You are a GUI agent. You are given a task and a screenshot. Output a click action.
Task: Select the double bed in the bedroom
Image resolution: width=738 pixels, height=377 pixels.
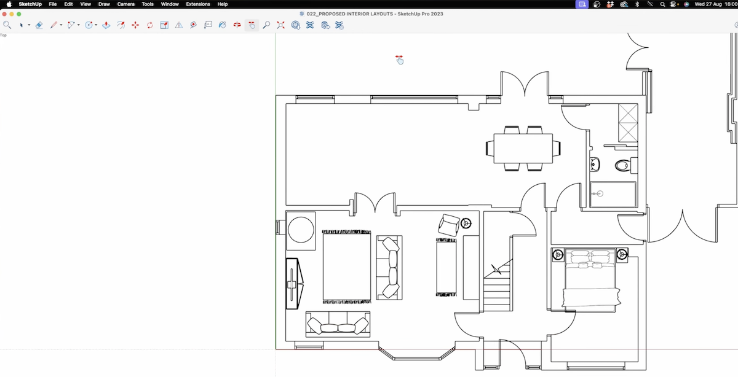click(x=590, y=279)
